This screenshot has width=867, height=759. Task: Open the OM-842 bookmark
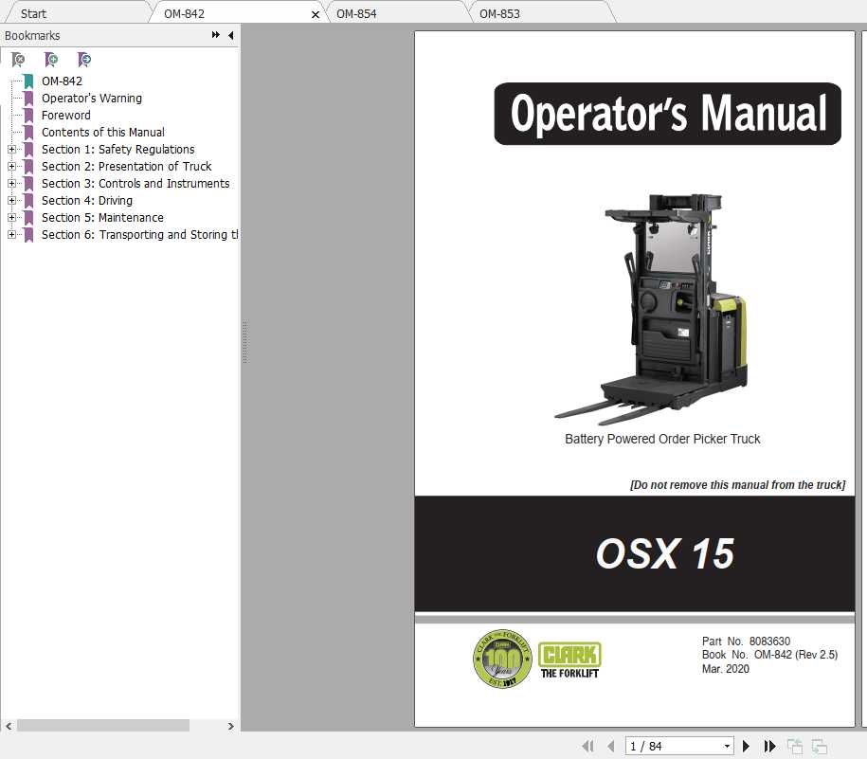(62, 81)
